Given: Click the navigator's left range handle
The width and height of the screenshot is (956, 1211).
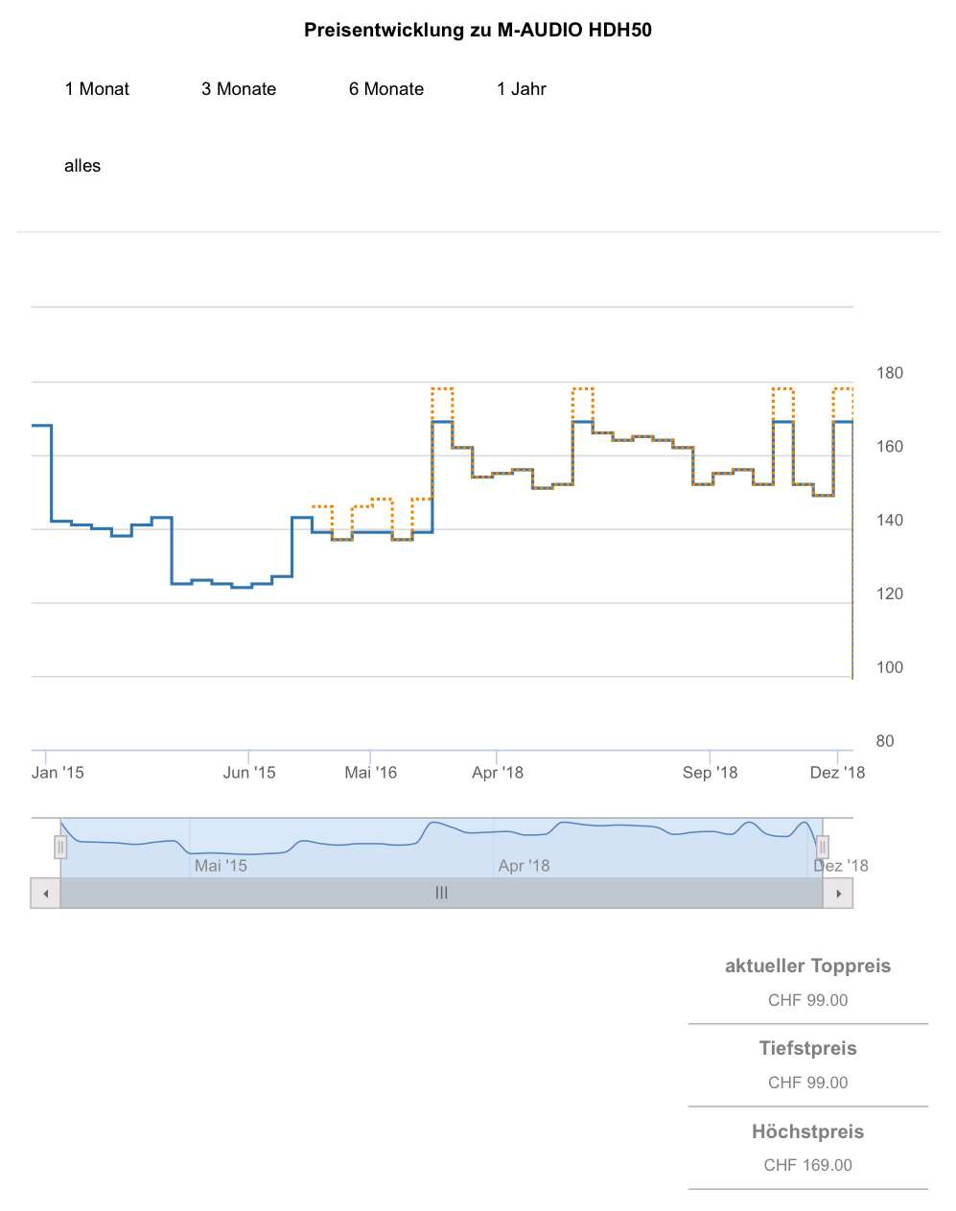Looking at the screenshot, I should click(x=60, y=848).
